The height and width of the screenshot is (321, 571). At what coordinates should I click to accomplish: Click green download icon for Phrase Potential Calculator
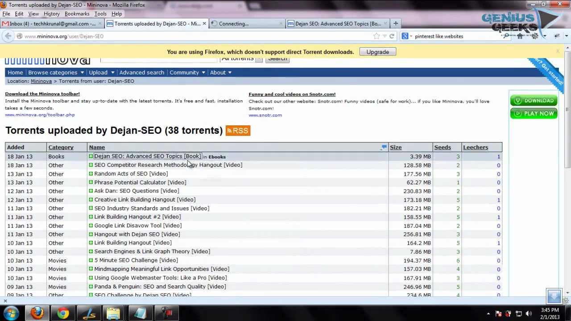tap(91, 182)
